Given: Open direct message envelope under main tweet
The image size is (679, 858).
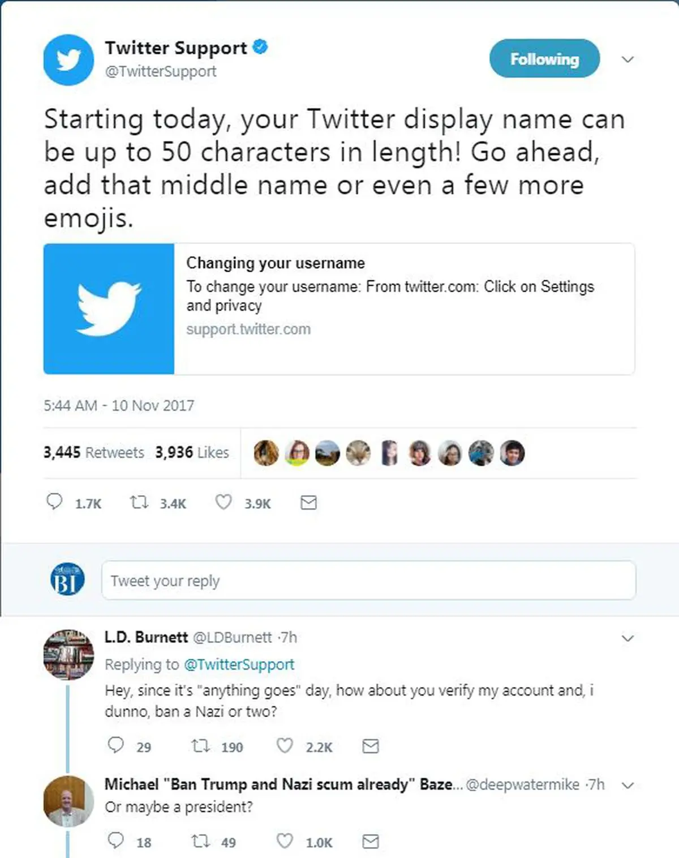Looking at the screenshot, I should [x=308, y=503].
